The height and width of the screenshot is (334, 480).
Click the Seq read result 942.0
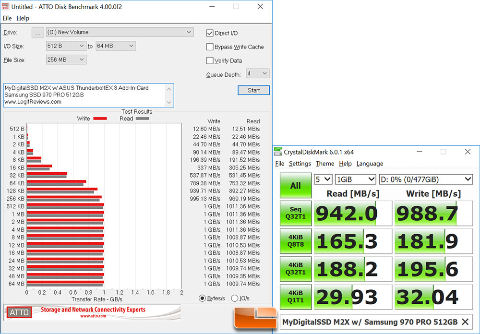(353, 214)
